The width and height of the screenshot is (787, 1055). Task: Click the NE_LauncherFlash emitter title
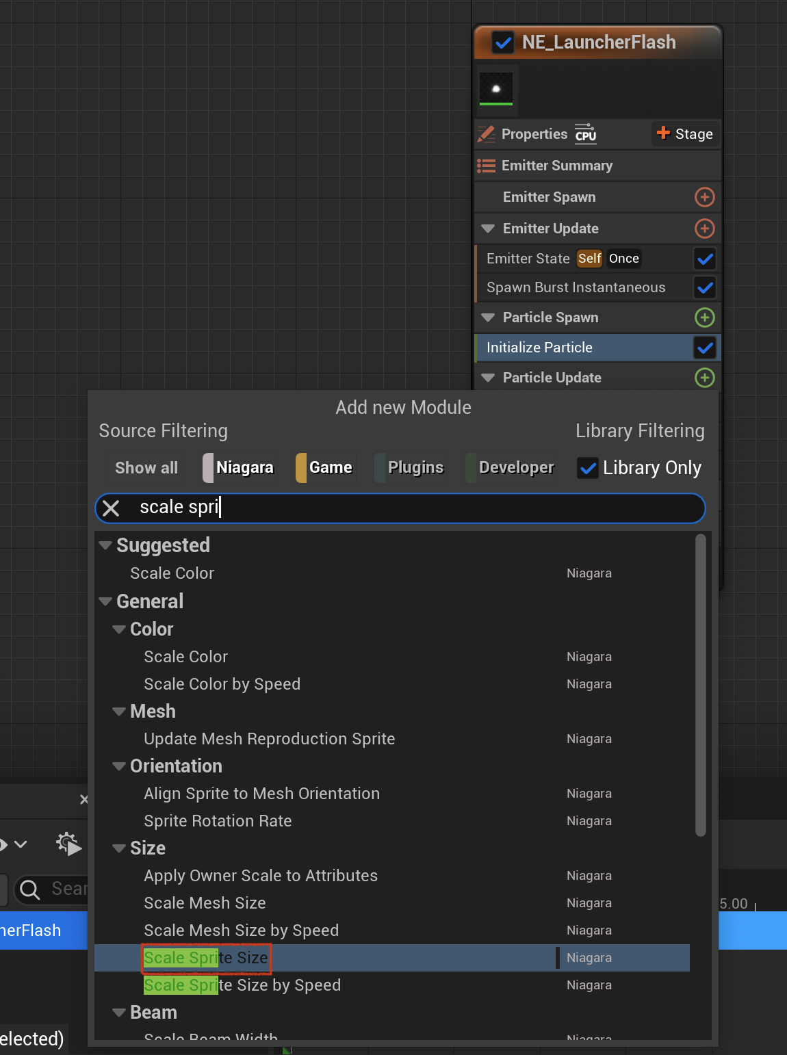tap(599, 42)
